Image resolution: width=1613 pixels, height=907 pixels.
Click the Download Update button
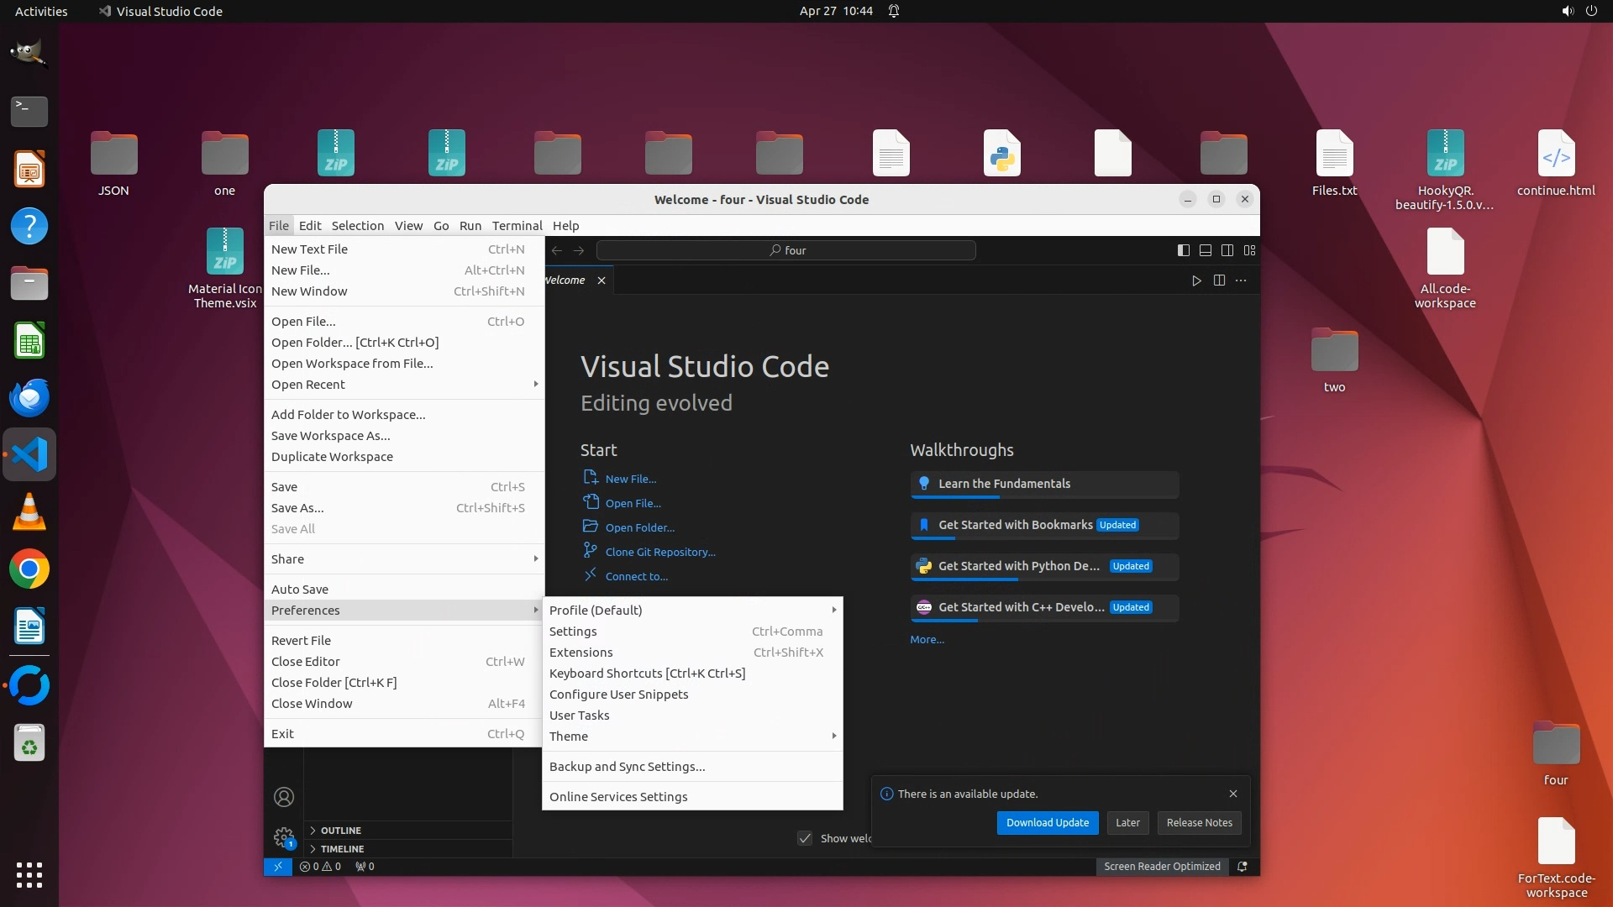point(1047,822)
